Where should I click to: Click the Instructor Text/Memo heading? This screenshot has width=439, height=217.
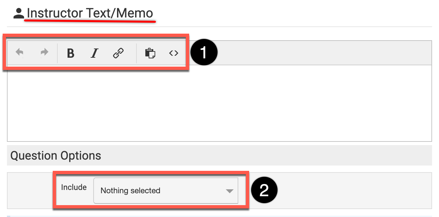90,13
